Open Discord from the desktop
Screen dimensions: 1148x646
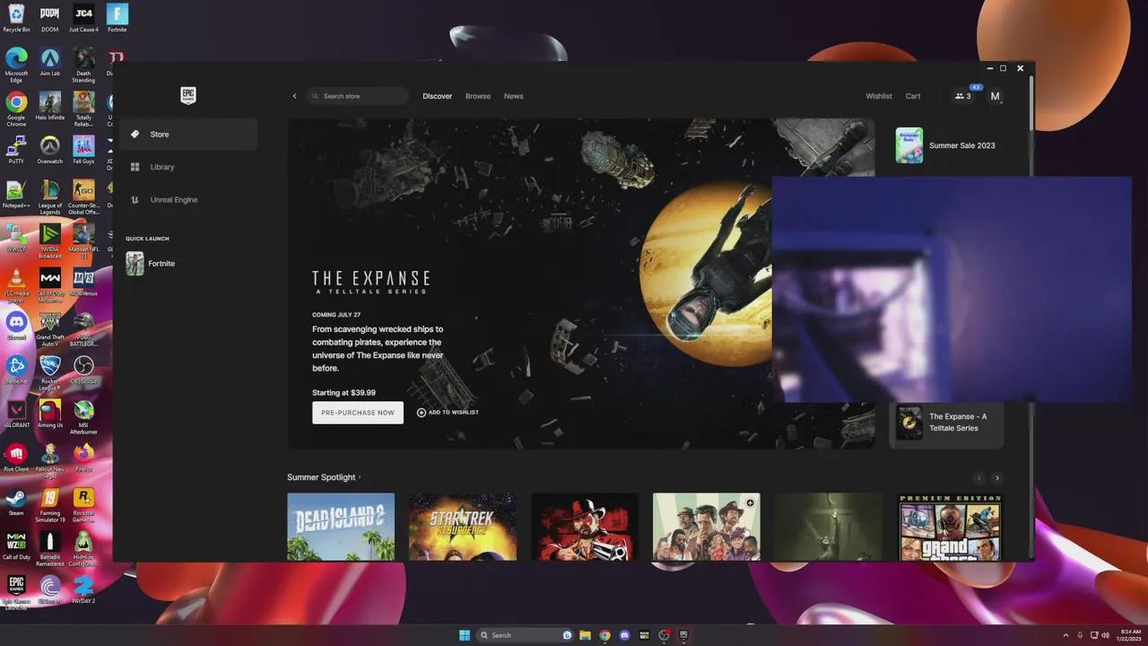tap(16, 322)
